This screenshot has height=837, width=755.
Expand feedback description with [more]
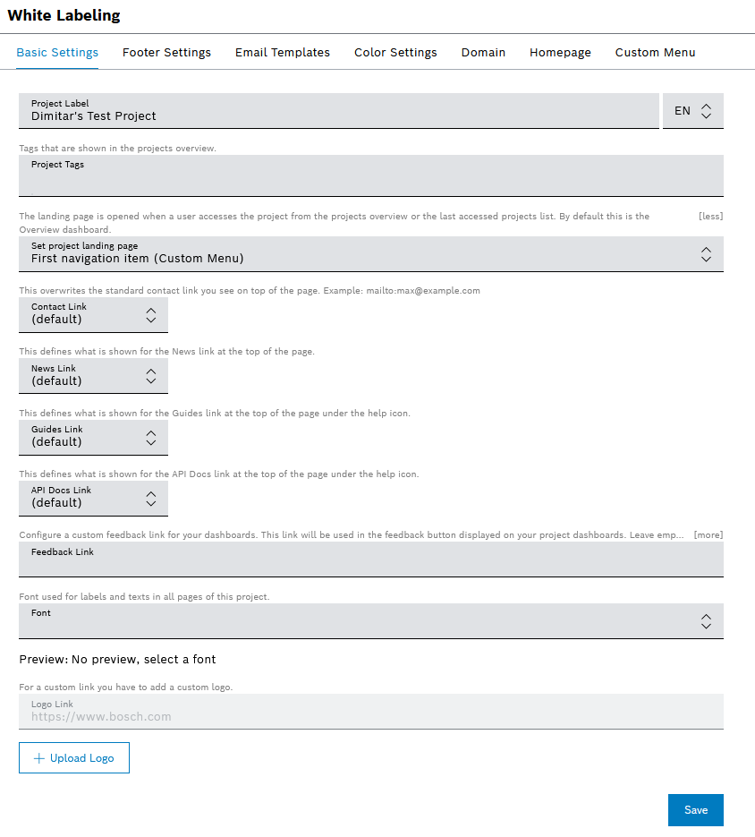[708, 535]
